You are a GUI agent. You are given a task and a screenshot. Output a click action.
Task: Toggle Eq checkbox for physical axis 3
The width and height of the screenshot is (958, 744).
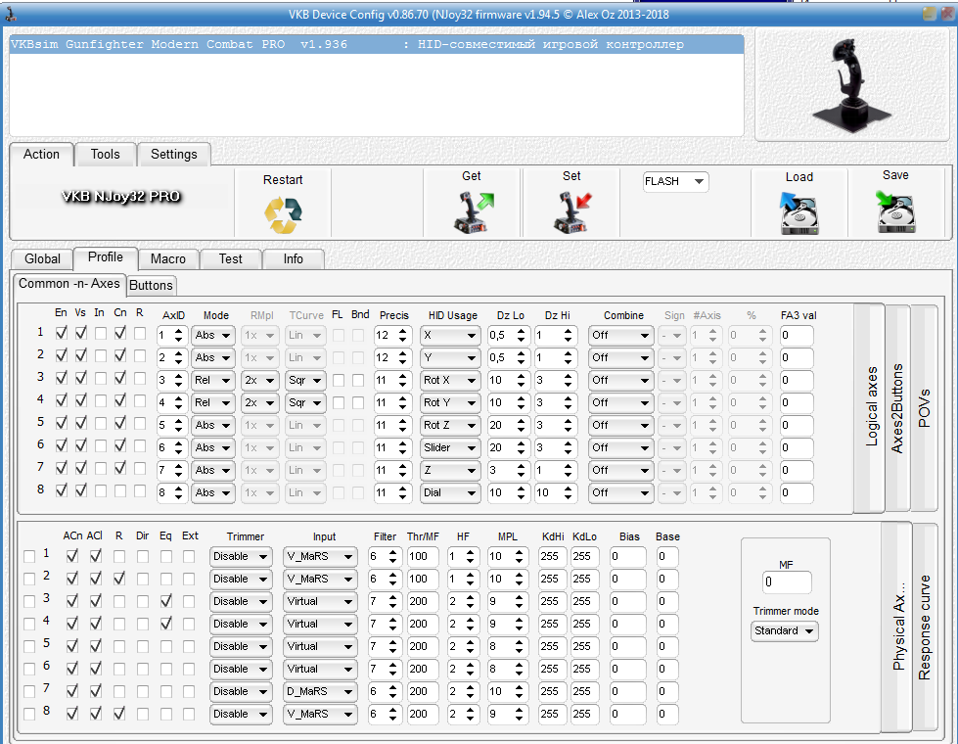tap(165, 601)
